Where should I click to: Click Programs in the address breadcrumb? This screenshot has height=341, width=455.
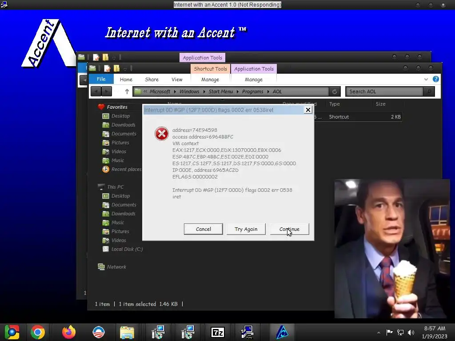pos(252,91)
